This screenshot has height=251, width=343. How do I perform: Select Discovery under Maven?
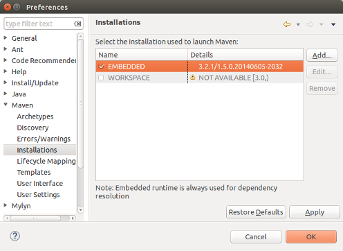[x=33, y=128]
